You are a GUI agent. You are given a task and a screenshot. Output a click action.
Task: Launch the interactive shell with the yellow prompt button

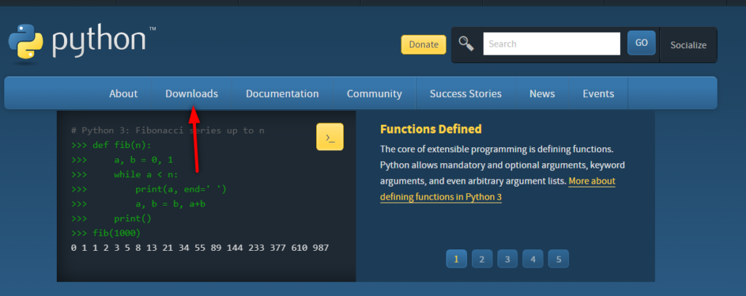click(330, 137)
